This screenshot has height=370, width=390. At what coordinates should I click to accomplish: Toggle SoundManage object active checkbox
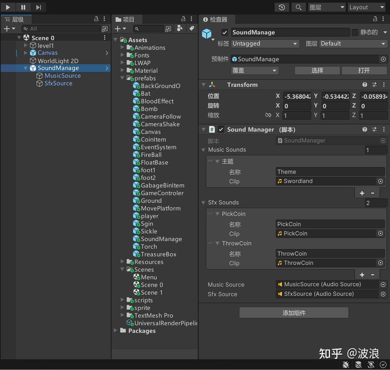(x=225, y=33)
